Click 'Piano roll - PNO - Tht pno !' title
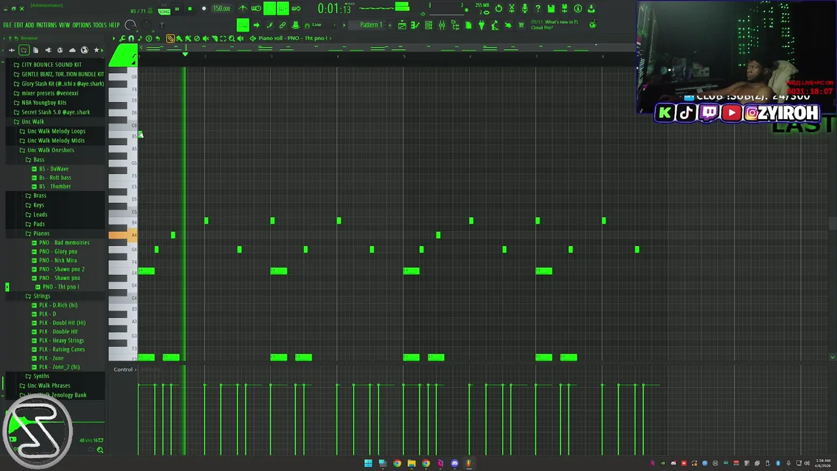837x471 pixels. pyautogui.click(x=293, y=38)
